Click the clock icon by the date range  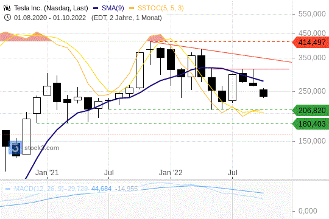(x=7, y=18)
